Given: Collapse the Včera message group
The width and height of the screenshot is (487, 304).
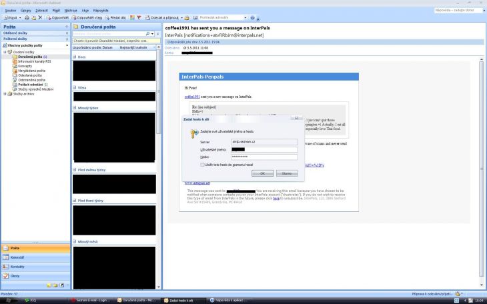Looking at the screenshot, I should click(x=75, y=88).
